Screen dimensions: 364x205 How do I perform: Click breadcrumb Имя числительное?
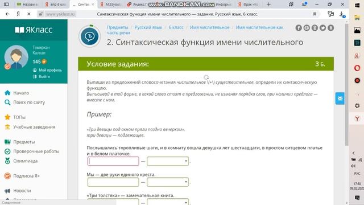[x=210, y=27]
